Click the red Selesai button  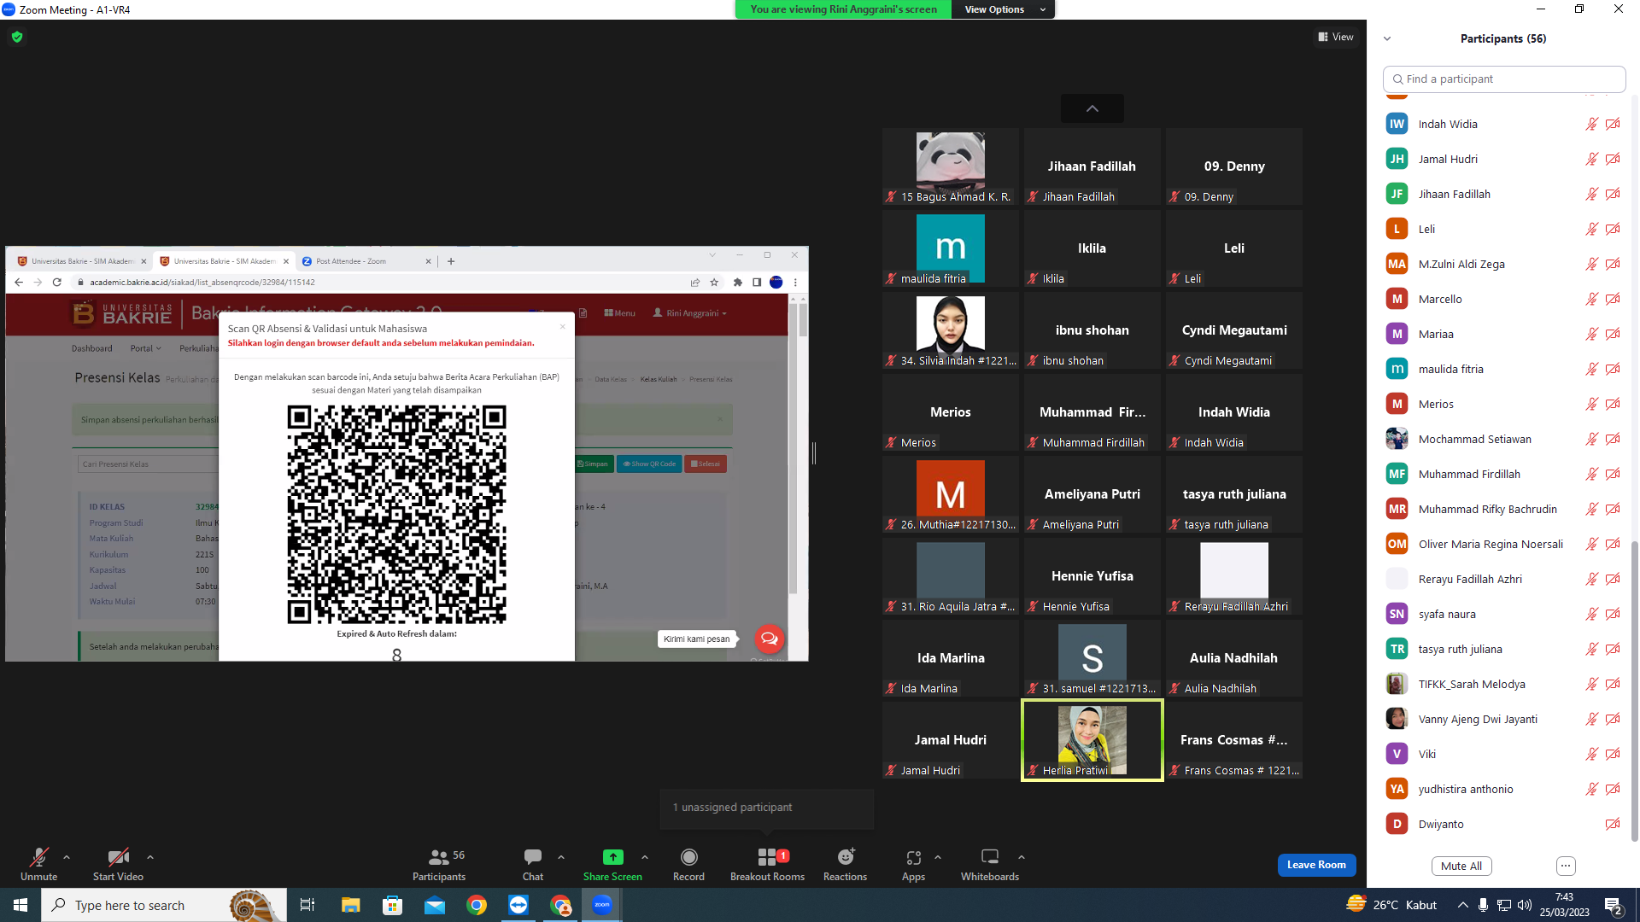tap(706, 464)
